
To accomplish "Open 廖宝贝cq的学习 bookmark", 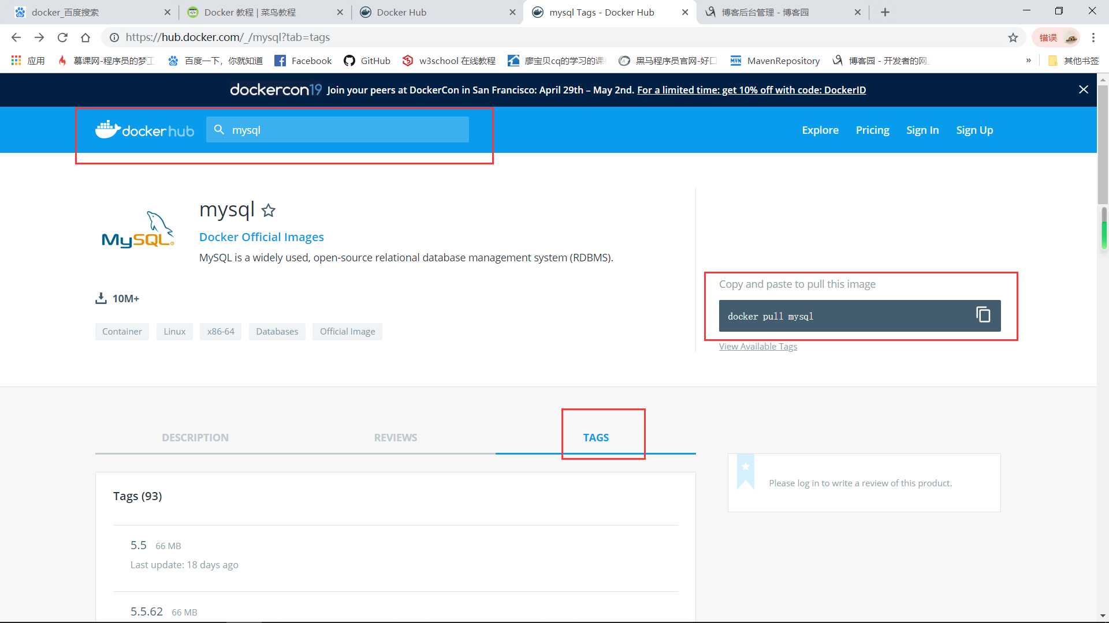I will 556,61.
